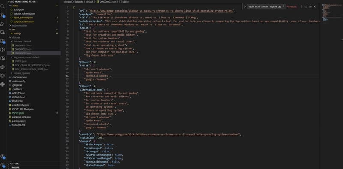Follow the pcmag url link on line 2
Screen dimensions: 343x169
(162, 11)
